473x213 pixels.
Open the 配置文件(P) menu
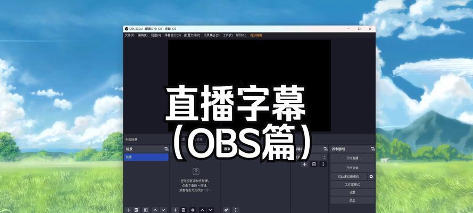[x=192, y=35]
